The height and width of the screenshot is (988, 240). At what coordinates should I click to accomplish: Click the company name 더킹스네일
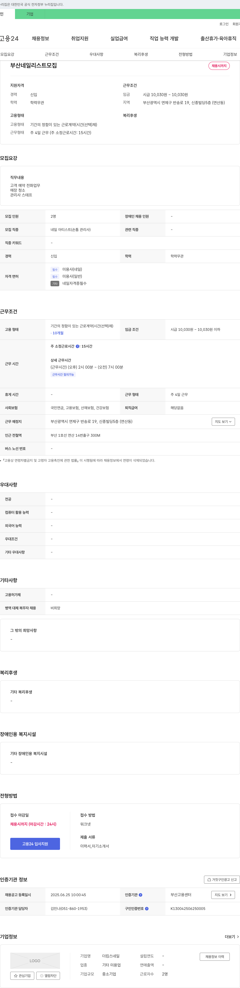[111, 956]
